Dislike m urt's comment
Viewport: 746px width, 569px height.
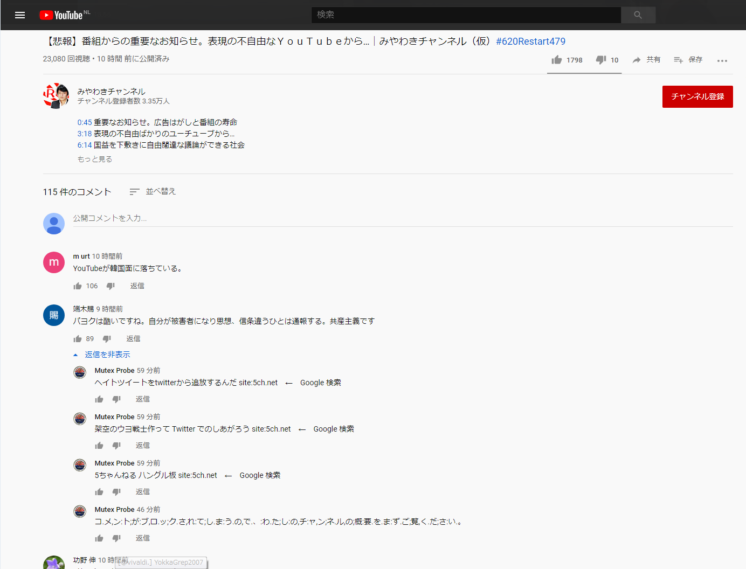click(x=110, y=286)
